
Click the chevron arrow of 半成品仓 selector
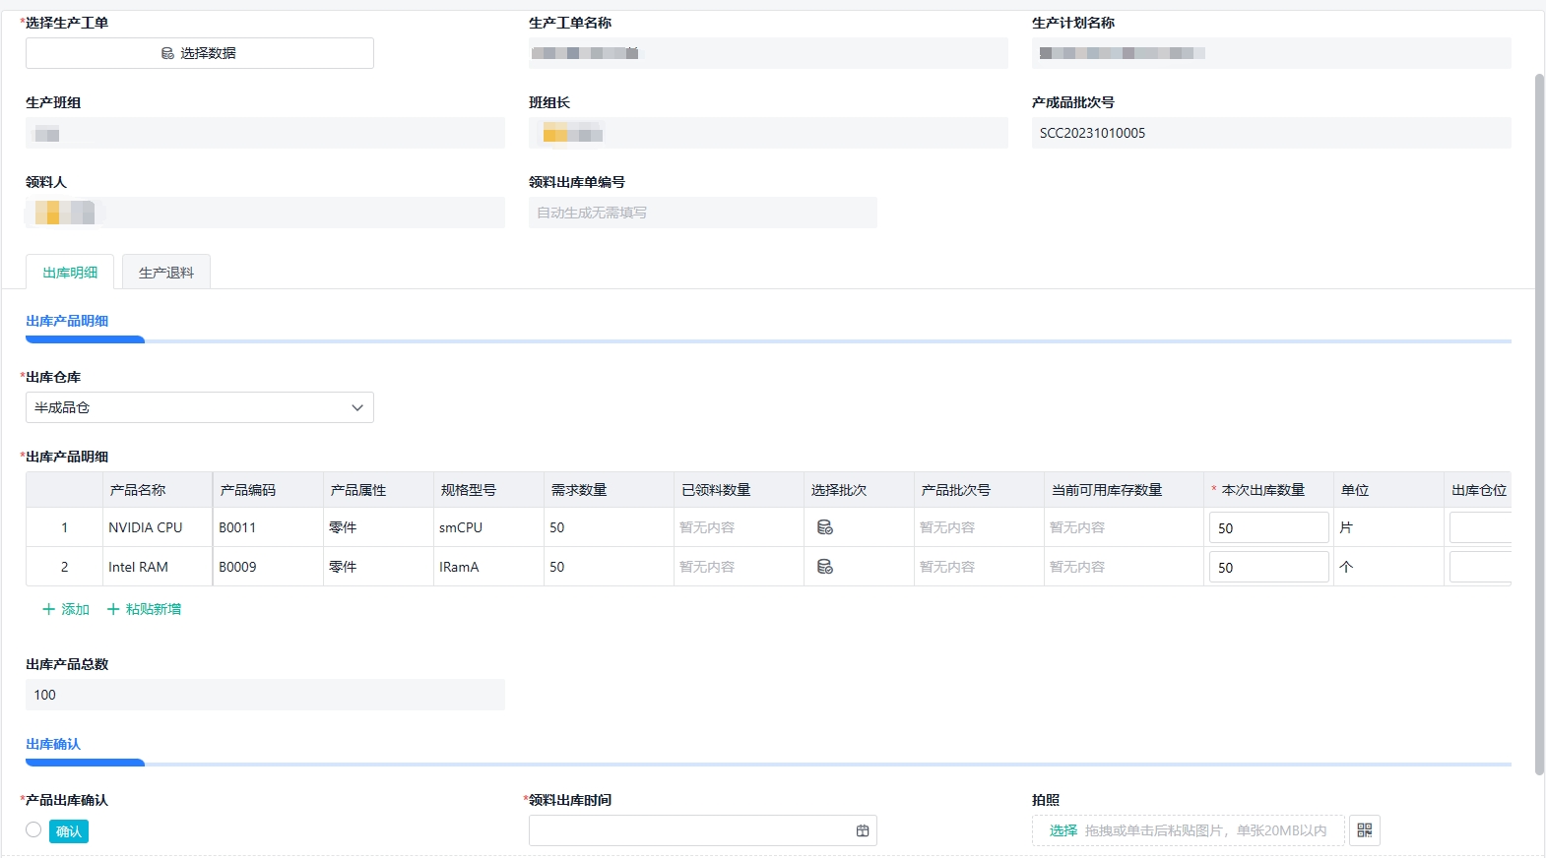[x=357, y=407]
